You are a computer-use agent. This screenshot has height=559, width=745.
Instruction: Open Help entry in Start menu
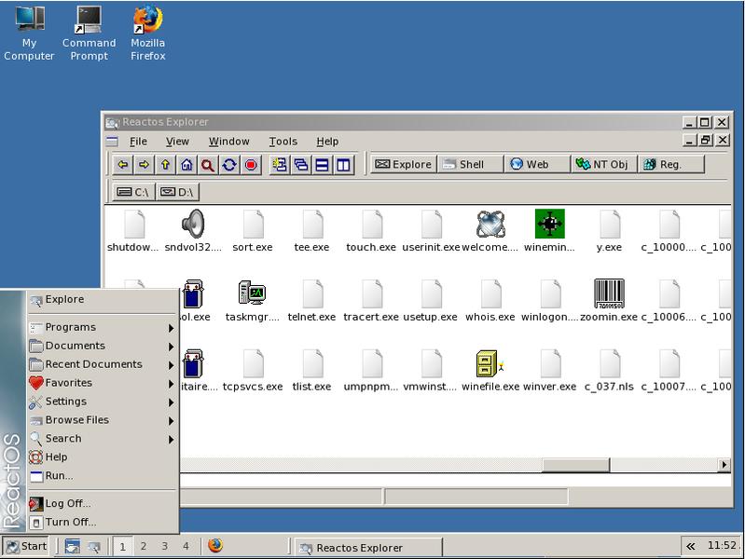coord(103,457)
